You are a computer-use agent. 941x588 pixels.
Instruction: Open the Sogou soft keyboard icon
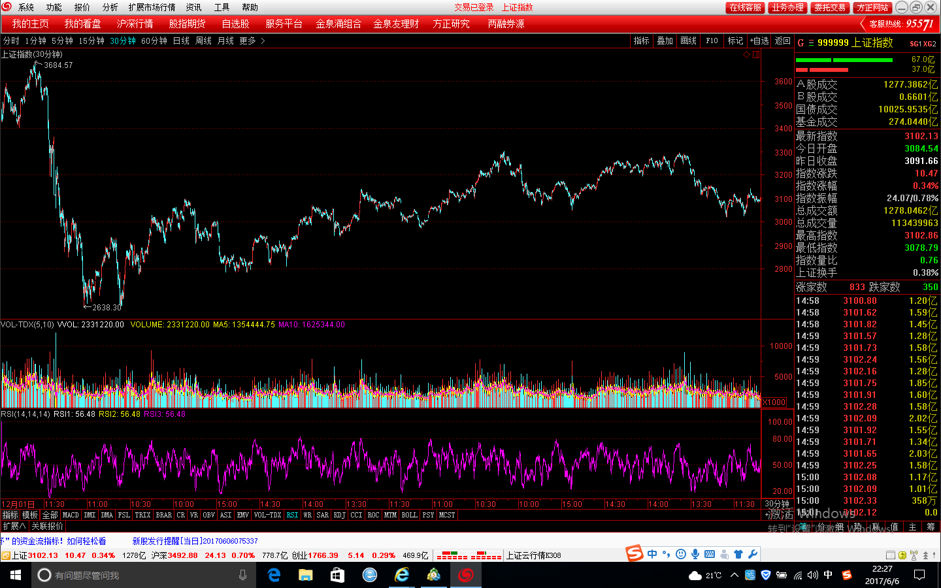(710, 554)
